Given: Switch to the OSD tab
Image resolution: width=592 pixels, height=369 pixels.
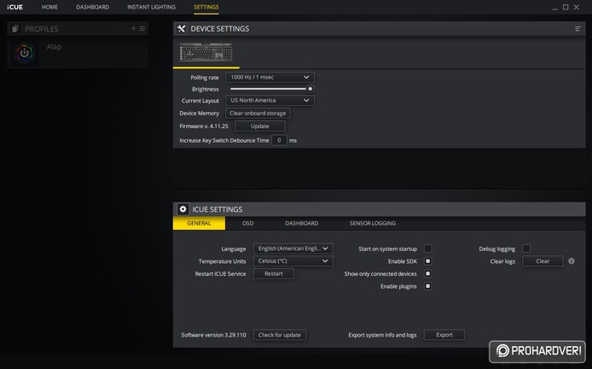Looking at the screenshot, I should coord(247,223).
